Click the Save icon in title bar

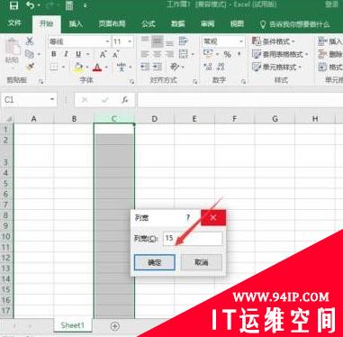[14, 5]
